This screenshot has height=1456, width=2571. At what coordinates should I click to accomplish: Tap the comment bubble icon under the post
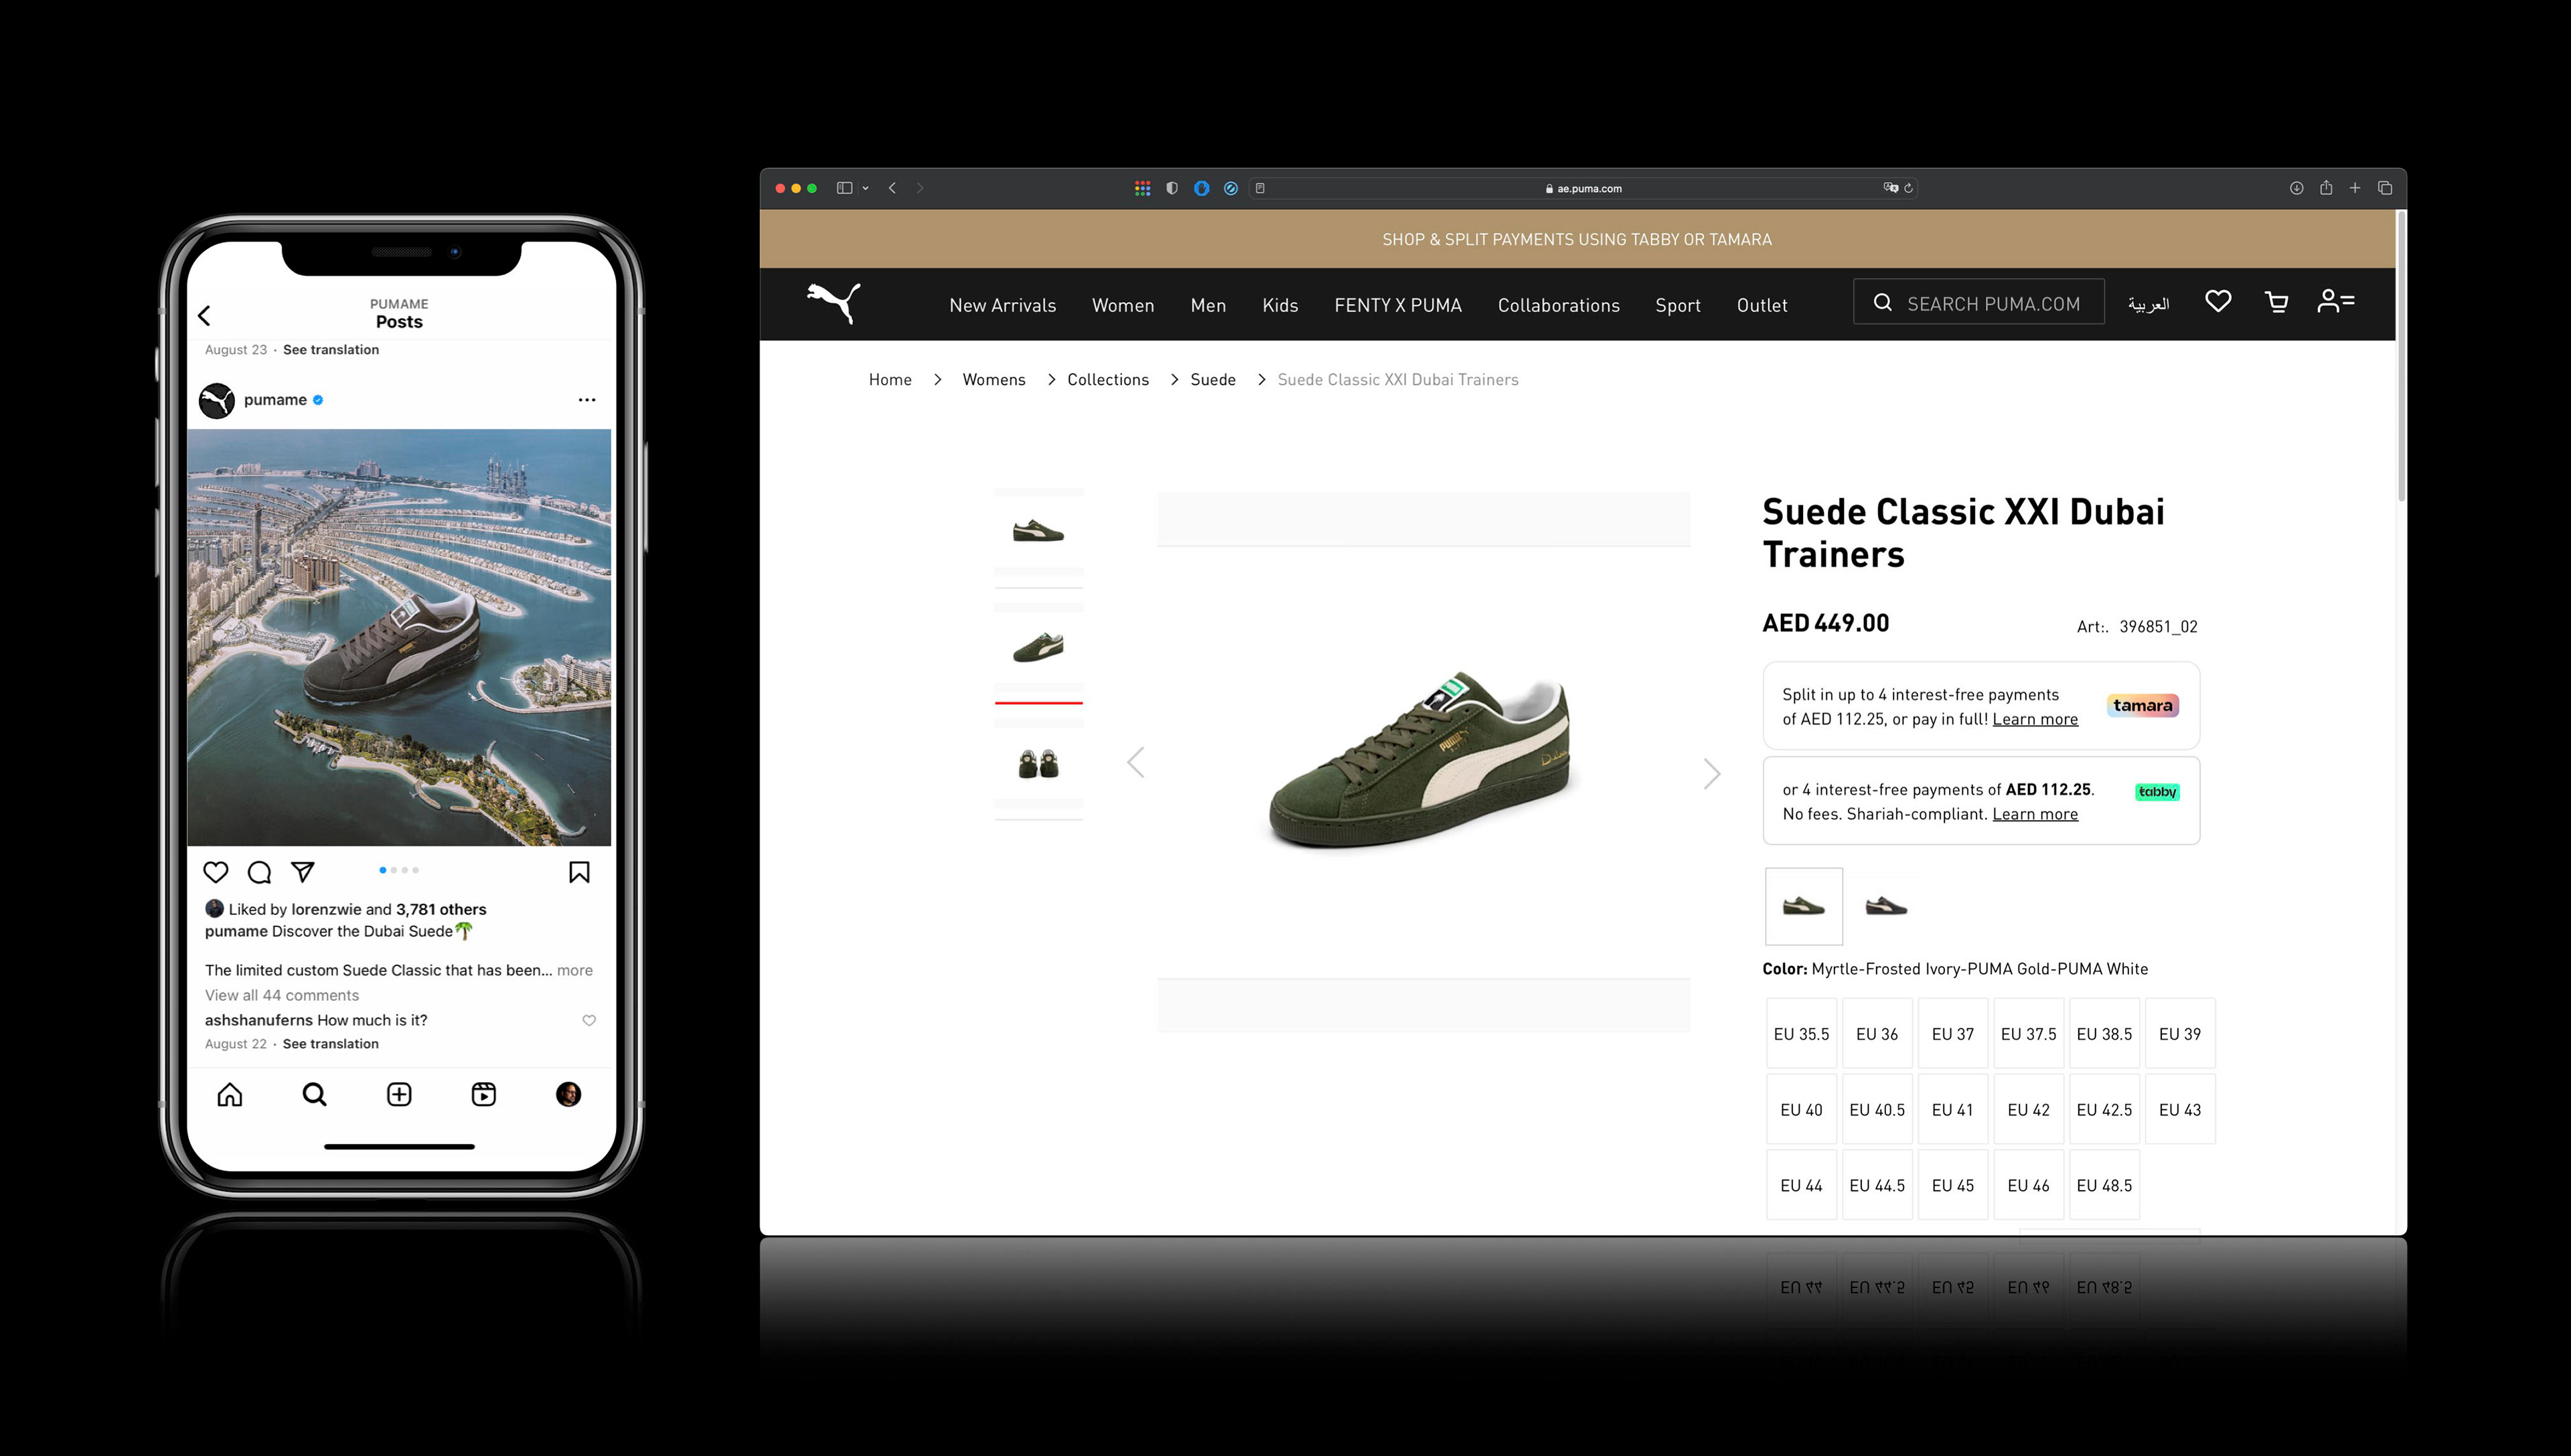pos(259,872)
